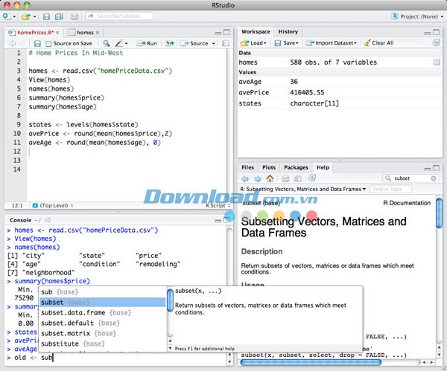The width and height of the screenshot is (447, 371).
Task: Refresh the Workspace pane
Action: [437, 43]
